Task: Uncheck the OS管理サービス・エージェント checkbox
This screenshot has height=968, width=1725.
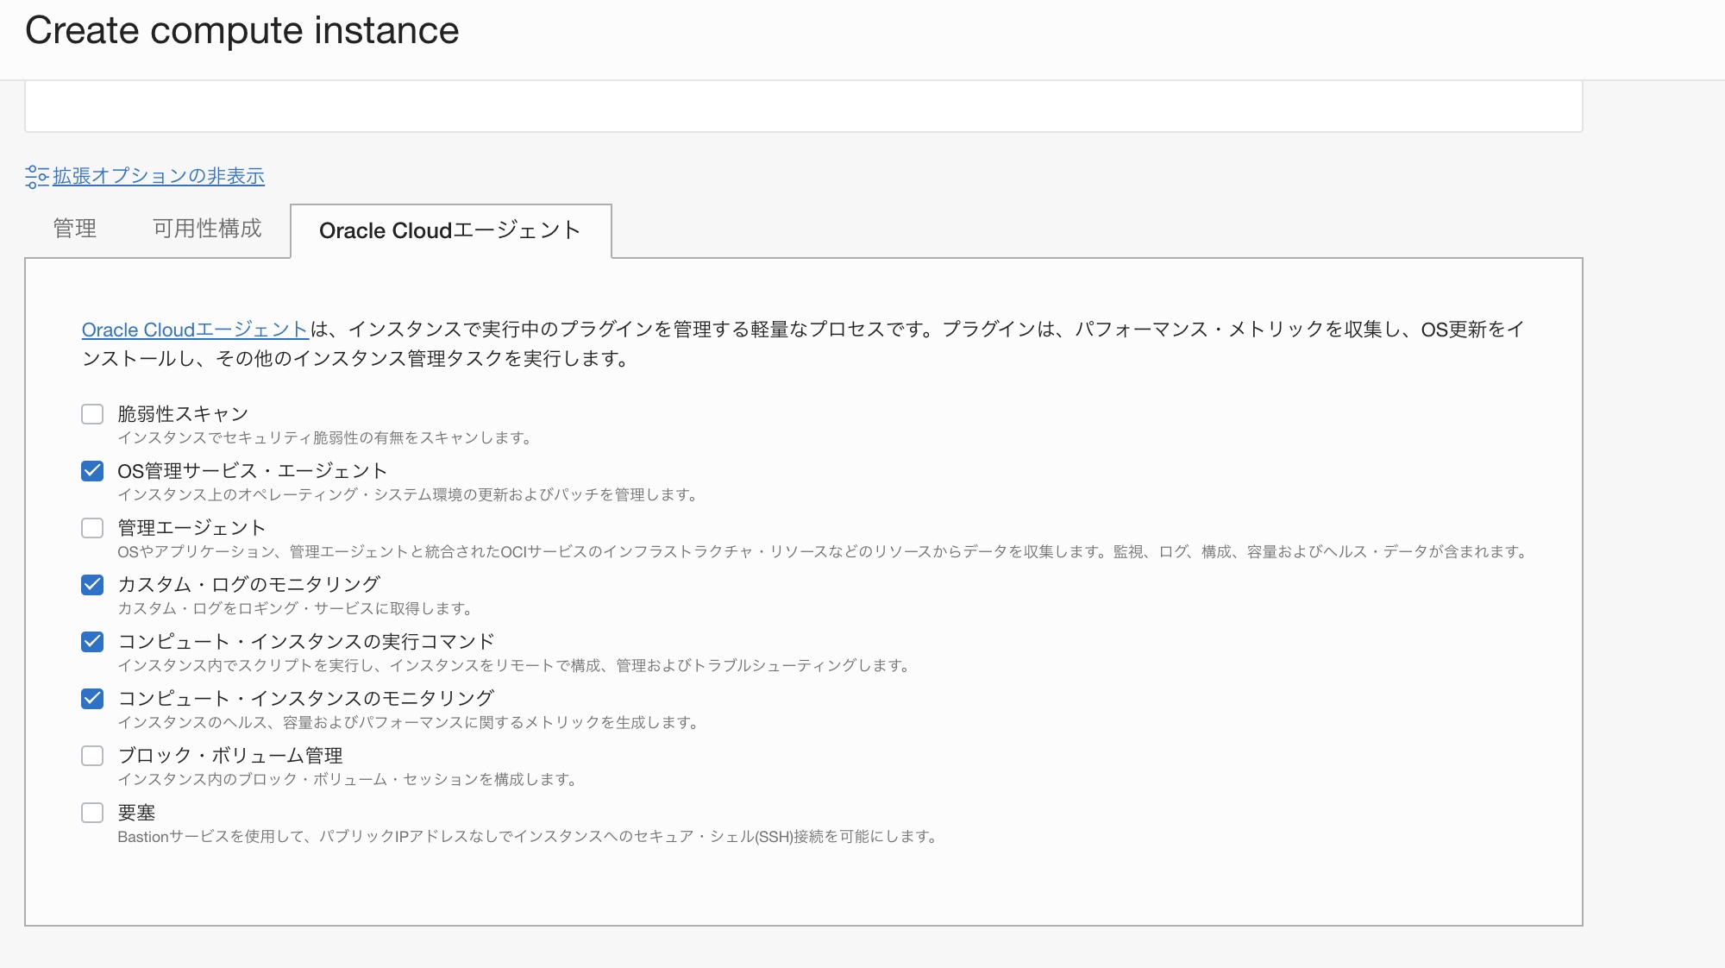Action: (x=92, y=471)
